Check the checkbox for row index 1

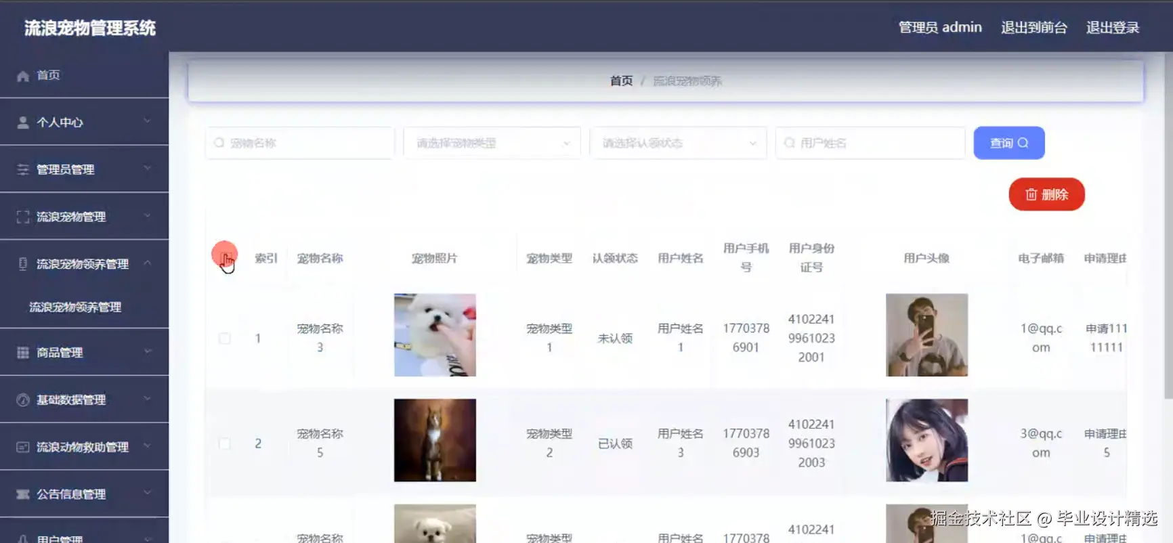coord(225,338)
